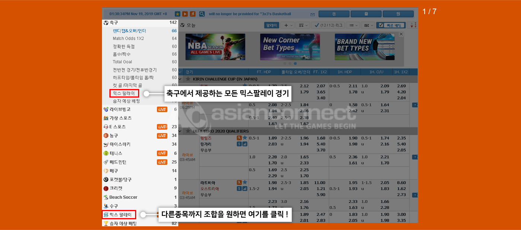Image resolution: width=521 pixels, height=230 pixels.
Task: Select 크리켓 cricket ball icon
Action: 106,188
